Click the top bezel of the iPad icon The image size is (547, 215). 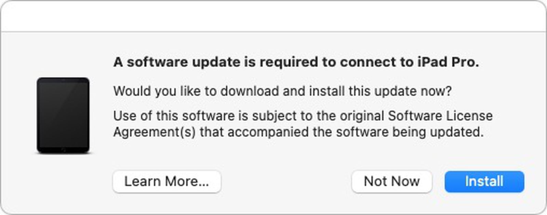click(x=63, y=81)
